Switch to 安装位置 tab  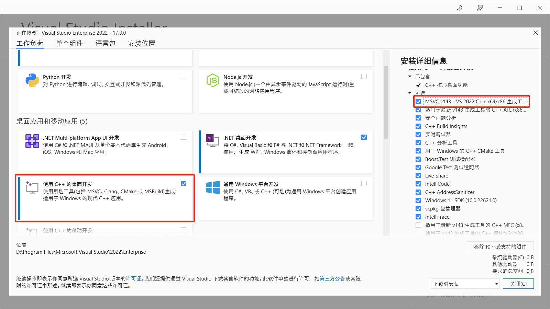pyautogui.click(x=142, y=44)
